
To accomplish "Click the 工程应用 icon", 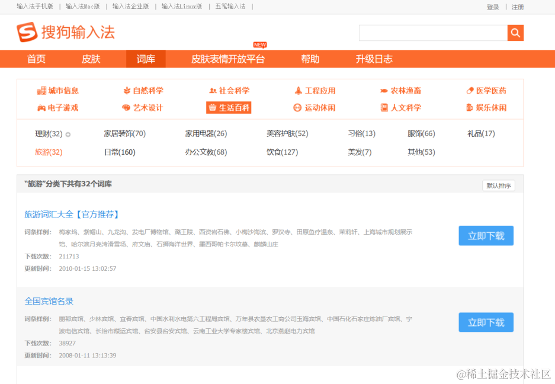I will [299, 91].
